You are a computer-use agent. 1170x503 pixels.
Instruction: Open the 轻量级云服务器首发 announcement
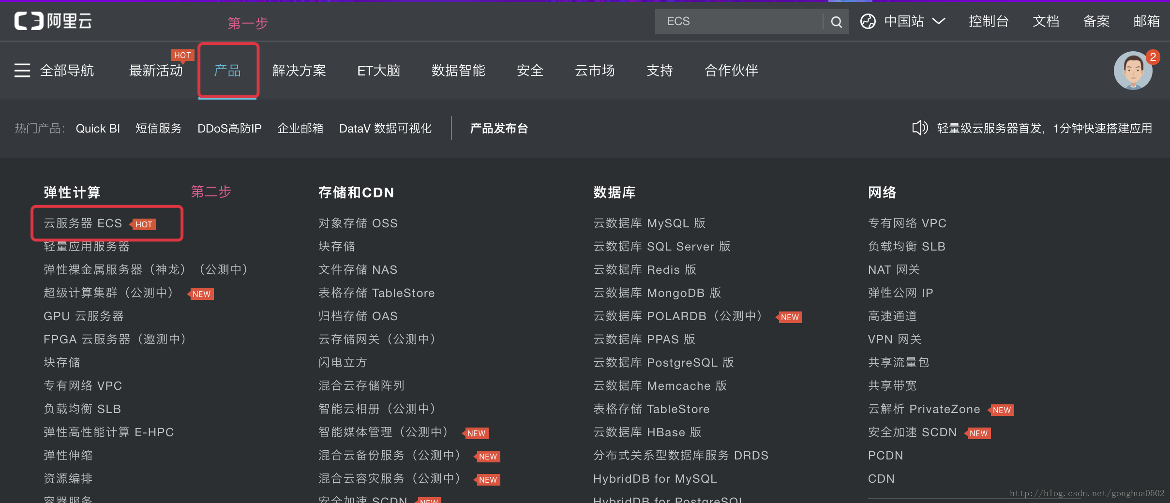[x=1045, y=128]
